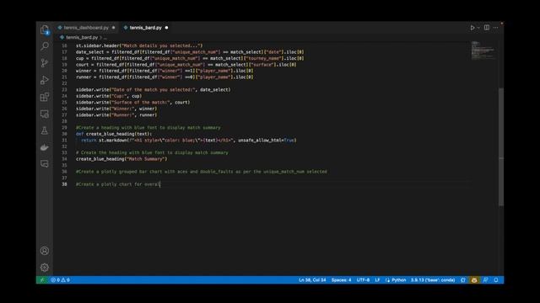Open the Remote Explorer view
Viewport: 540px width, 303px height.
tap(45, 114)
